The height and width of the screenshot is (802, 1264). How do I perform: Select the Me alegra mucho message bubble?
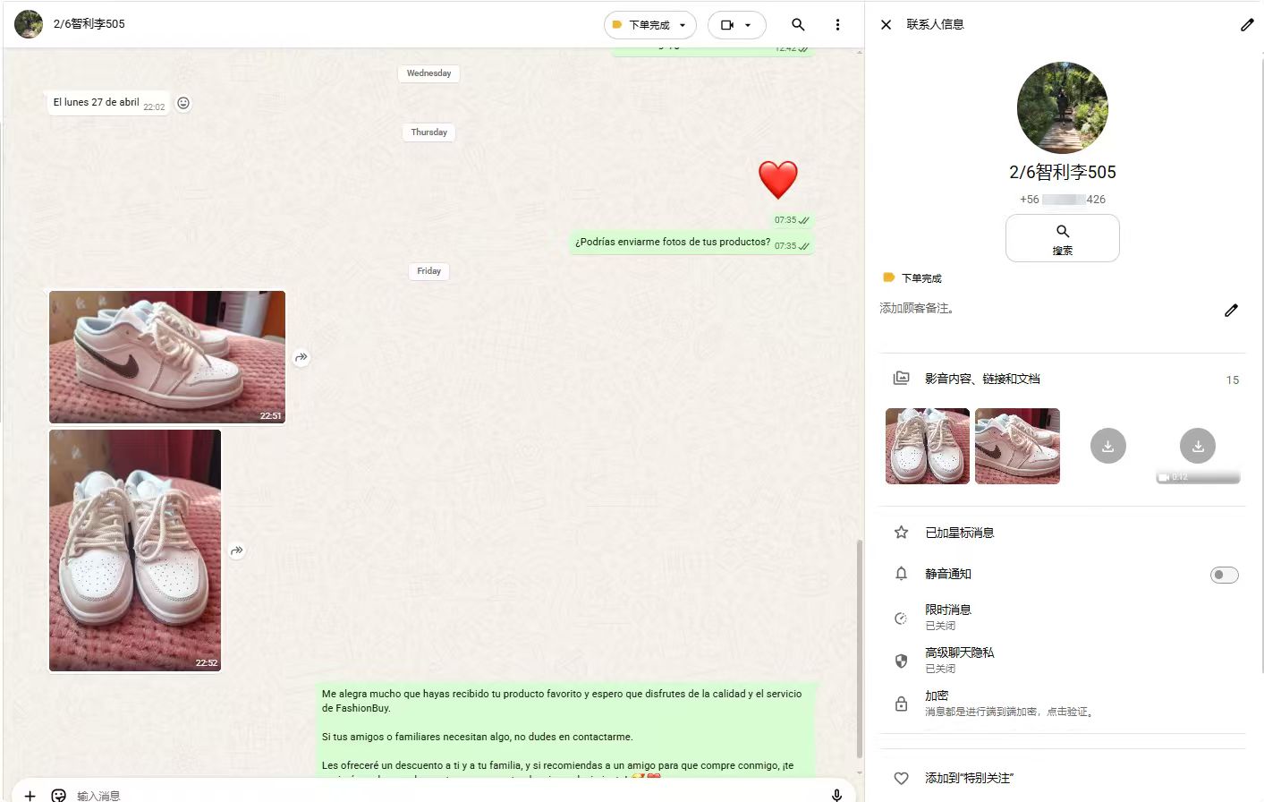(565, 729)
